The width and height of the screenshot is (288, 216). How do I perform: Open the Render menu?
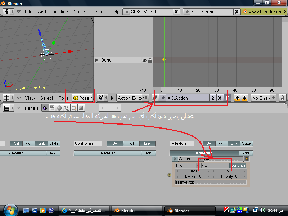(97, 12)
